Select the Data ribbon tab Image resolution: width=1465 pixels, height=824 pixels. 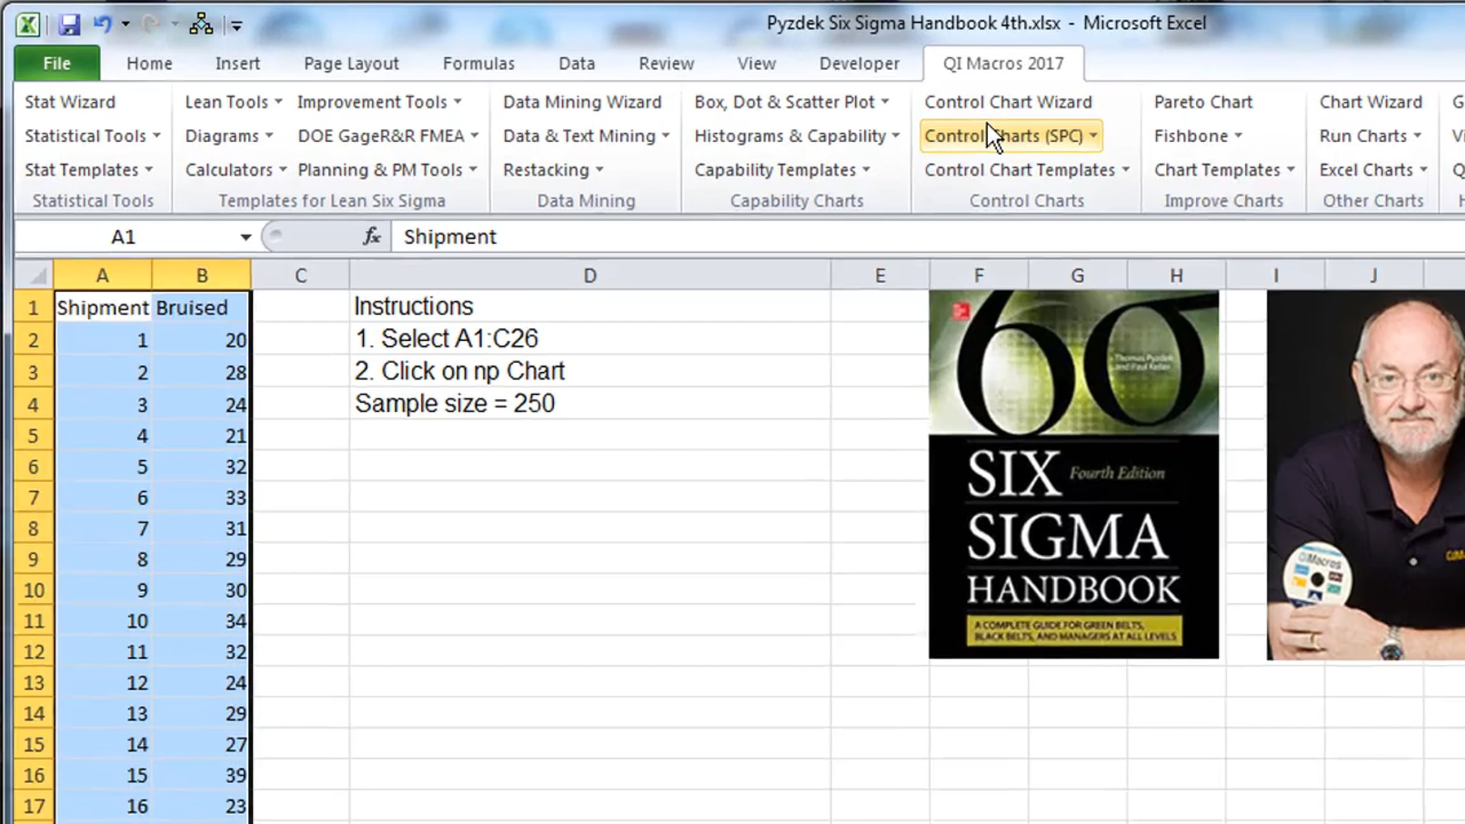click(x=576, y=63)
